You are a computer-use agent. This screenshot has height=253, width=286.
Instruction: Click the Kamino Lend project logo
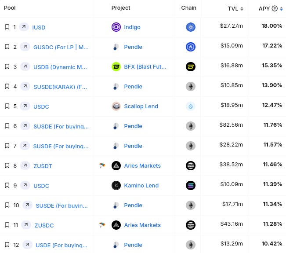pyautogui.click(x=116, y=185)
